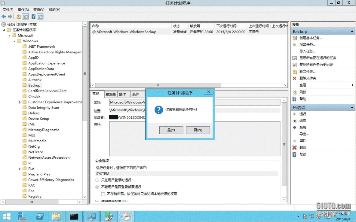This screenshot has width=356, height=222.
Task: Click the 属性 properties icon
Action: coord(294,141)
